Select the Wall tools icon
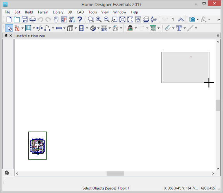 tap(17, 28)
